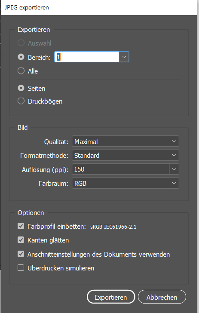
Task: Open the Farbraum dropdown set to RGB
Action: [126, 183]
